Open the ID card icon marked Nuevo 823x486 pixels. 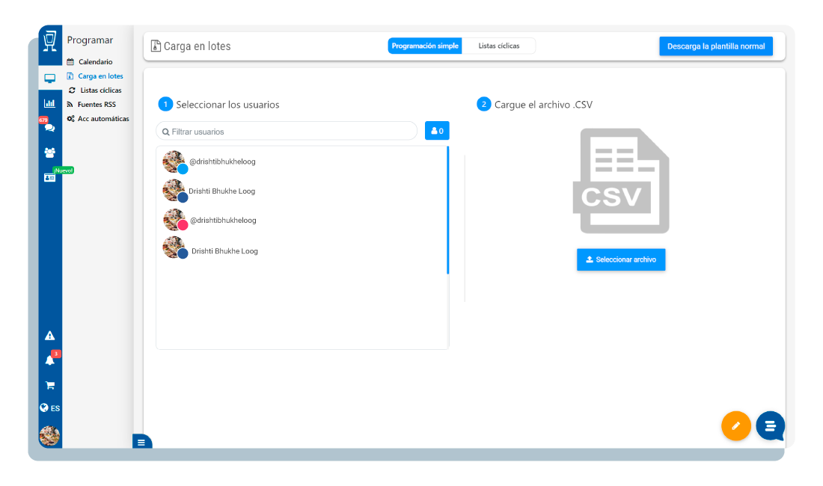(x=50, y=178)
